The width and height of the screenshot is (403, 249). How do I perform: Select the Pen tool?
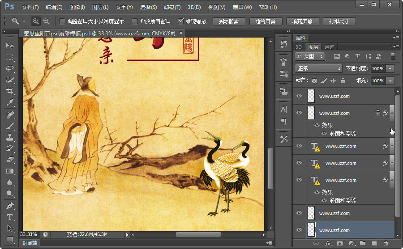click(10, 206)
